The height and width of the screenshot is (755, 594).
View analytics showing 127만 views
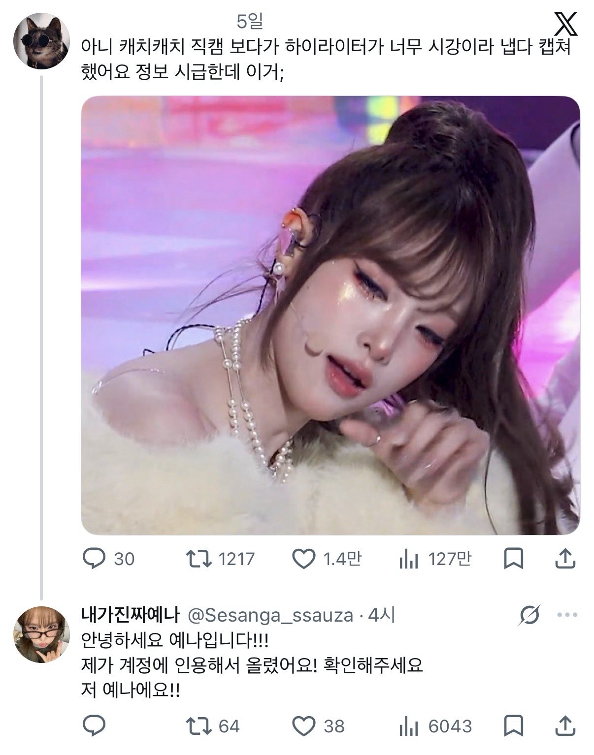[x=409, y=559]
